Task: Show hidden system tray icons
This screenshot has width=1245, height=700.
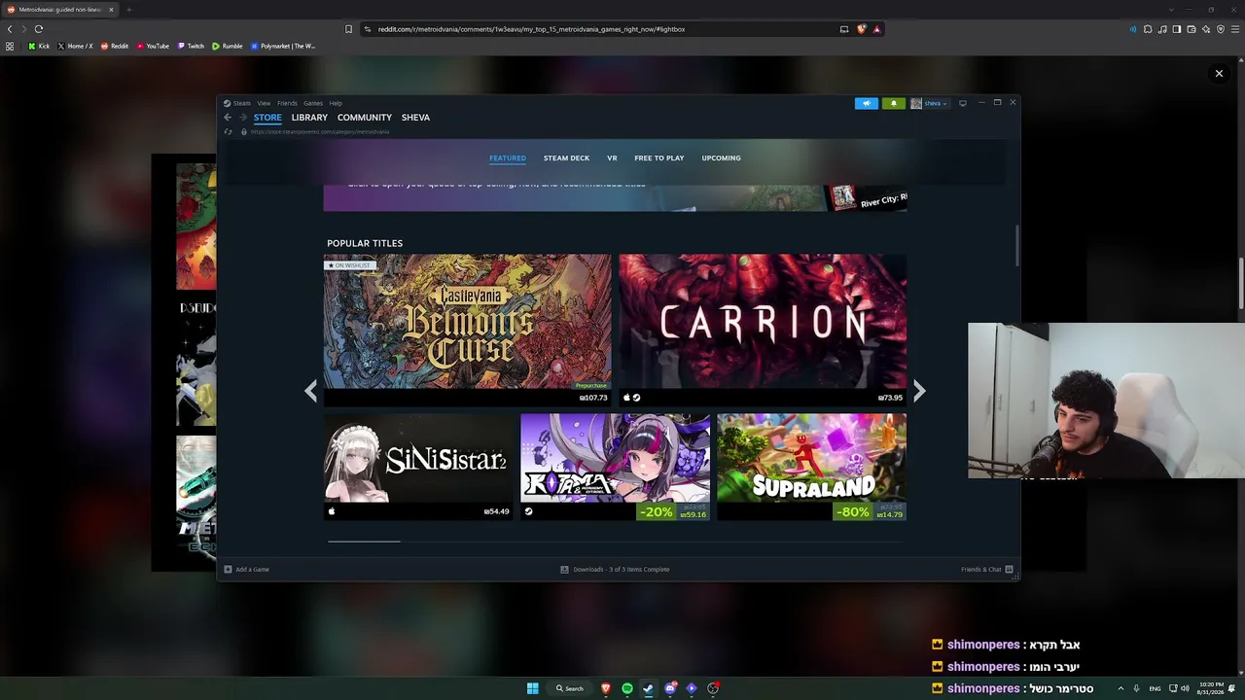Action: (1120, 688)
